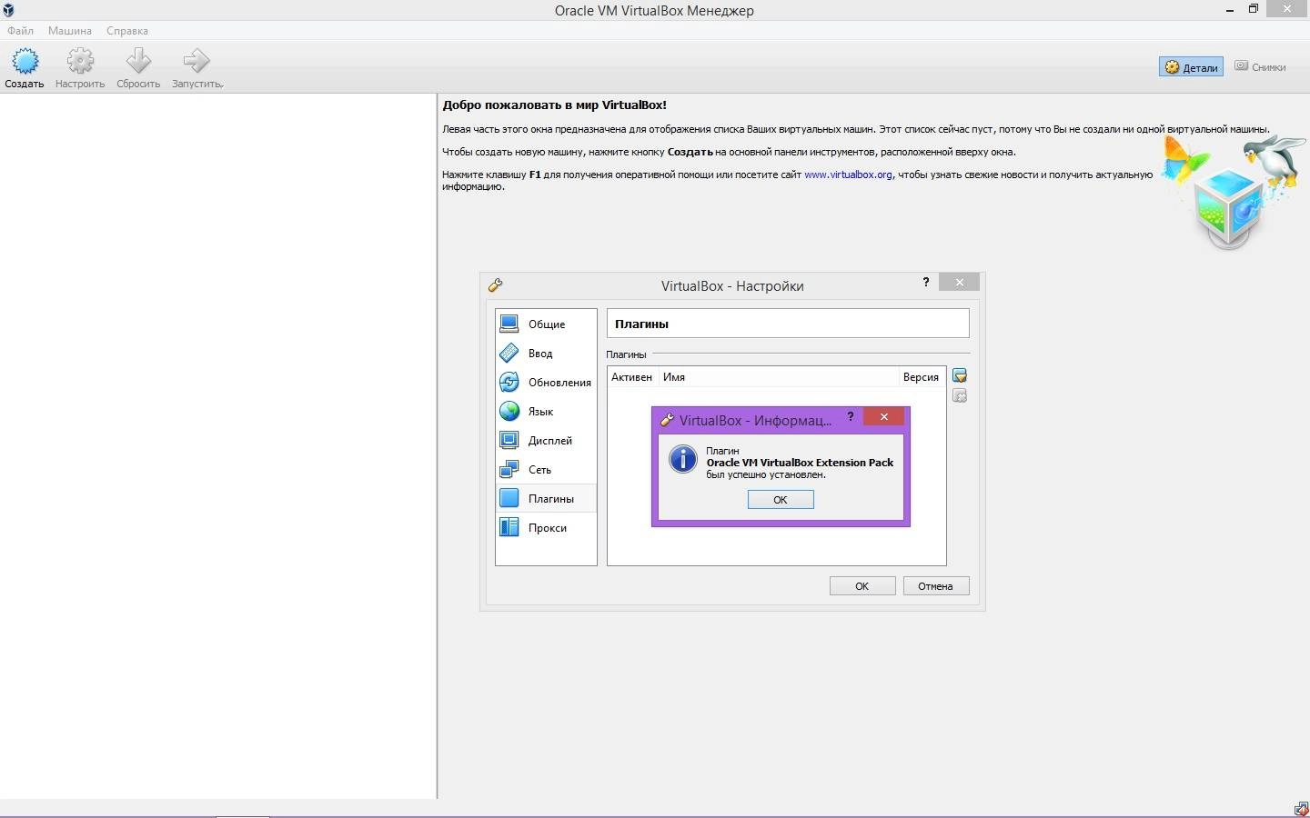Open the Машина menu
Screen dimensions: 1310x818
point(70,31)
